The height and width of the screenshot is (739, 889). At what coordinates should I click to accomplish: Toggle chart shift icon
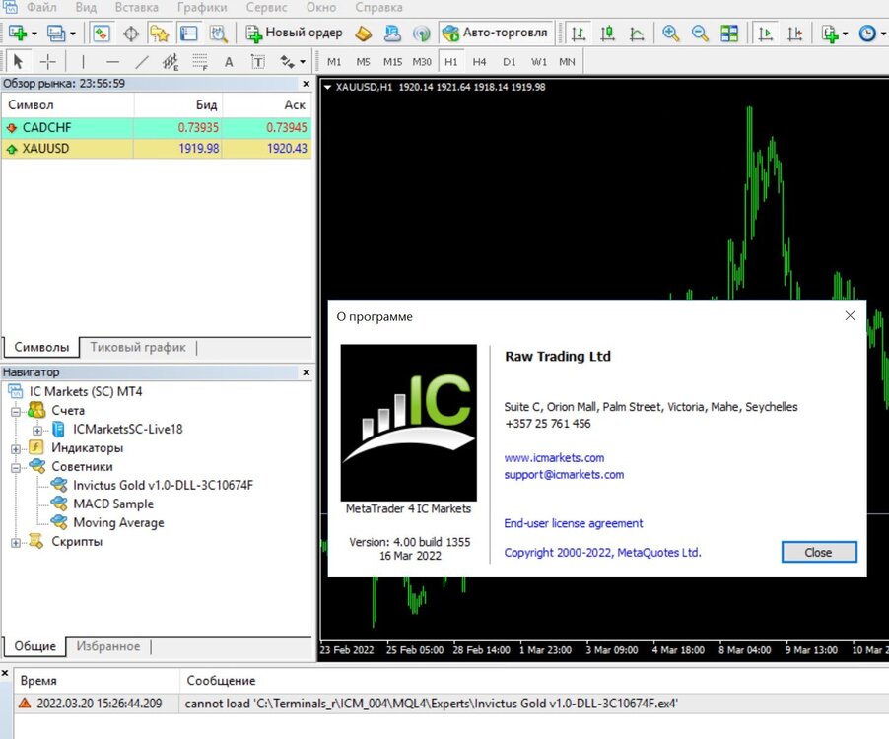794,34
